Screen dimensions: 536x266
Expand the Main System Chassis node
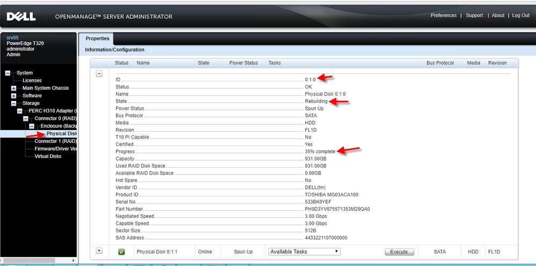coord(13,88)
